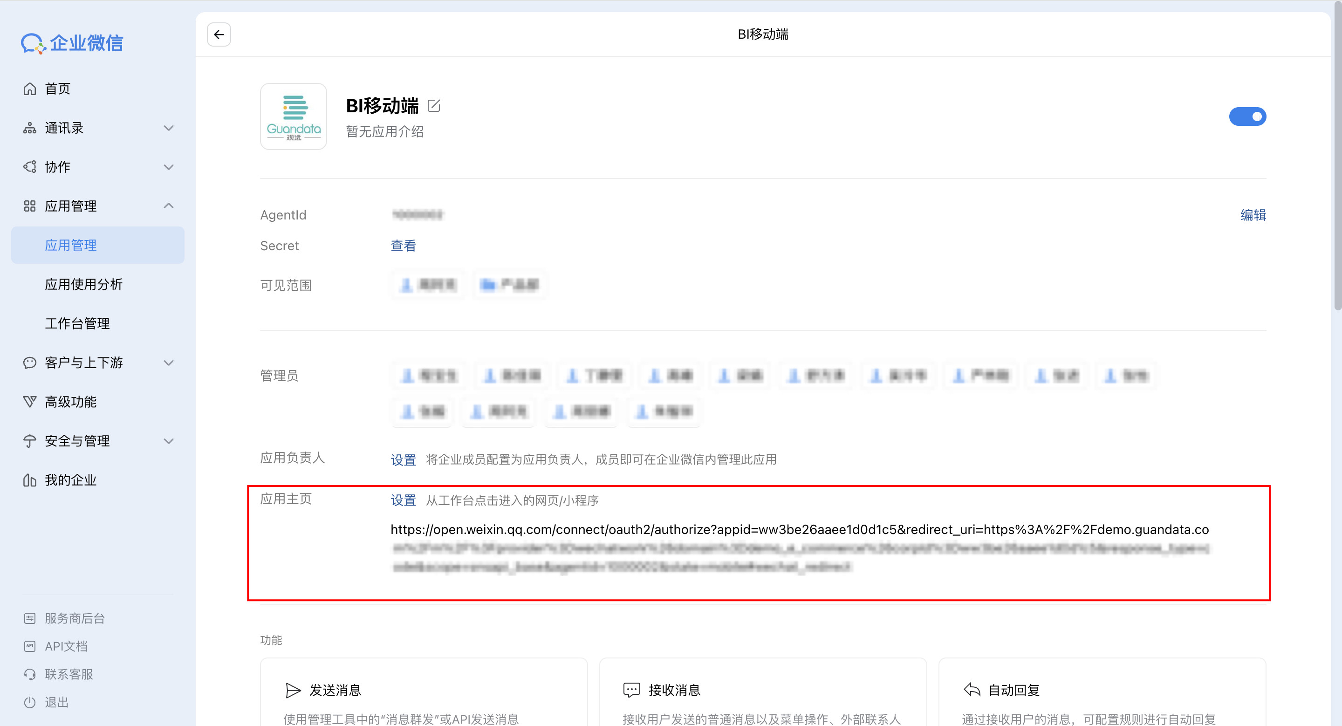Click 查看 link next to Secret
This screenshot has width=1342, height=726.
tap(403, 246)
